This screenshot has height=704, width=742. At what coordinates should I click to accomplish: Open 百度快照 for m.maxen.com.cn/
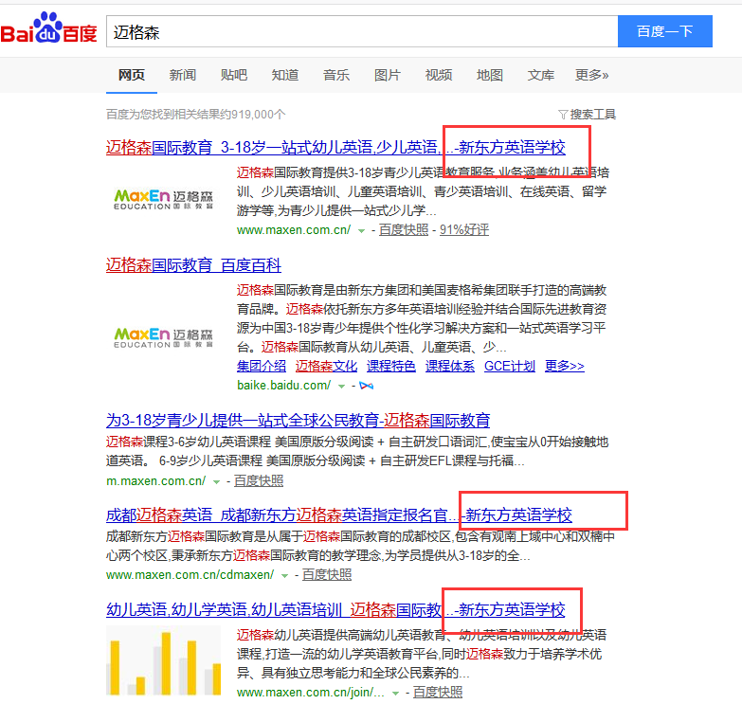tap(259, 481)
